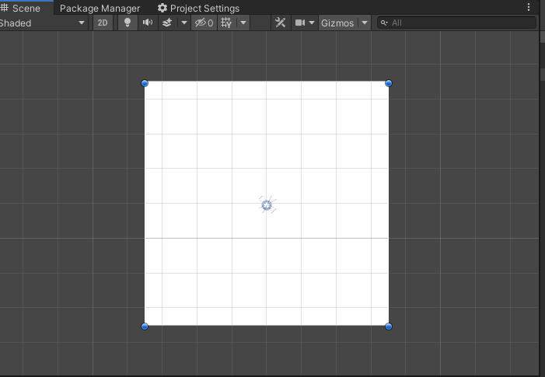
Task: Open the component editor tools icon
Action: coord(280,23)
